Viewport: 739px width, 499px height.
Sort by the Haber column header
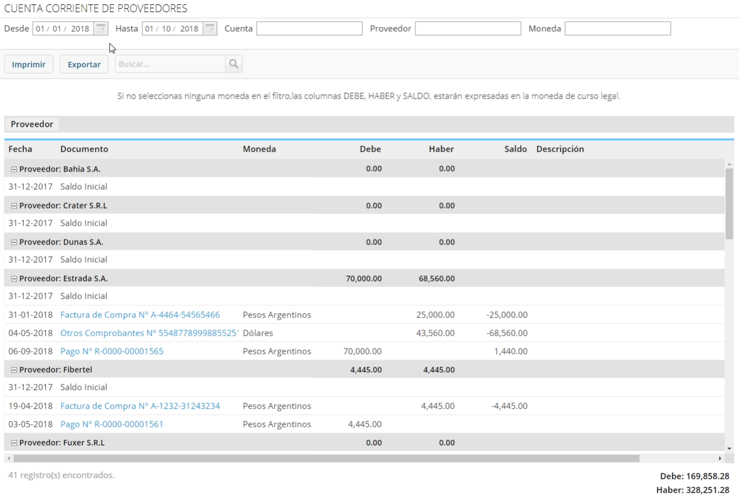(x=441, y=149)
